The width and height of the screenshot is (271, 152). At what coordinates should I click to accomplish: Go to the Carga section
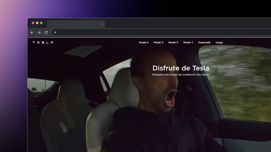click(219, 43)
